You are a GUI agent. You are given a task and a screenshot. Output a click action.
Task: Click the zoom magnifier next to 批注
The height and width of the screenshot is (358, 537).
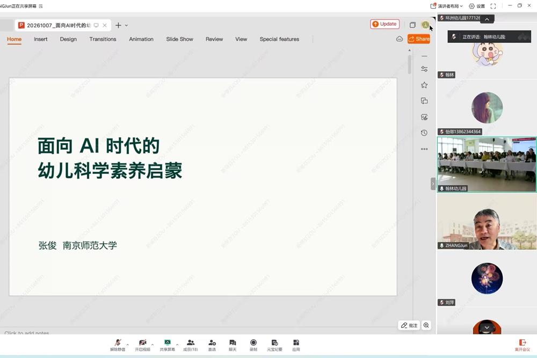(426, 325)
